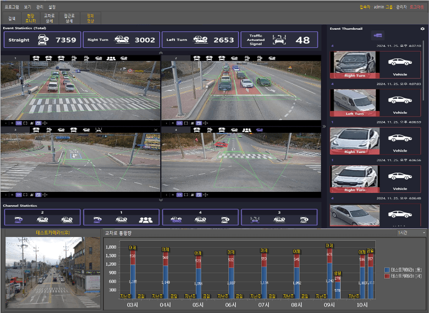The height and width of the screenshot is (313, 429).
Task: Open the Event Thumbnail settings gear
Action: click(422, 29)
